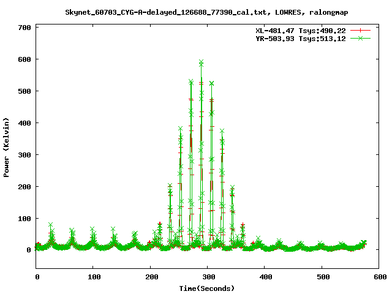Click the Time(Seconds) x-axis label
Viewport: 392px width, 294px height.
click(207, 288)
